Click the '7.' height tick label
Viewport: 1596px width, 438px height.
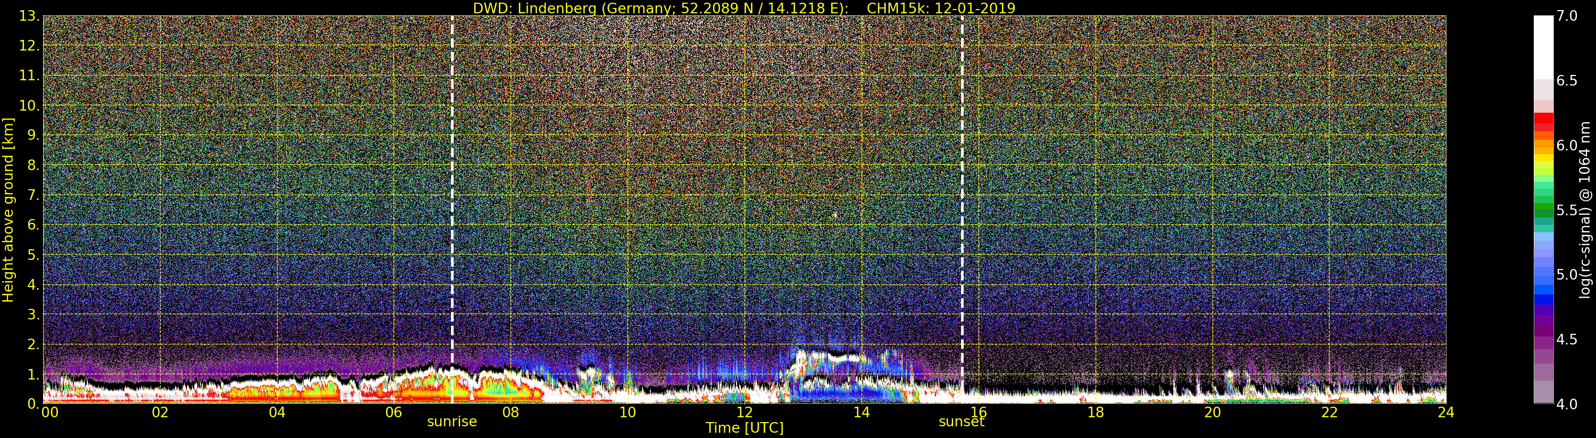click(34, 195)
